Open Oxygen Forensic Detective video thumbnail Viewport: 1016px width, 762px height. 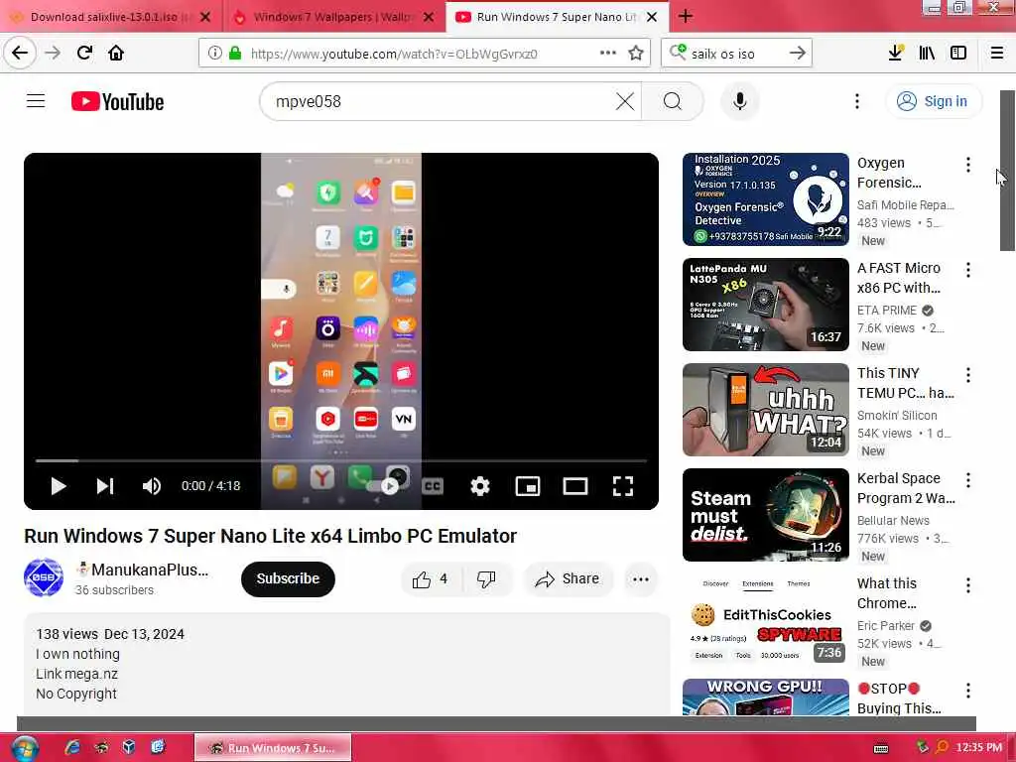coord(765,198)
